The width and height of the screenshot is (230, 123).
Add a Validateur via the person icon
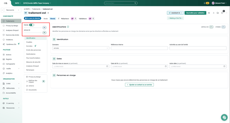93,19
